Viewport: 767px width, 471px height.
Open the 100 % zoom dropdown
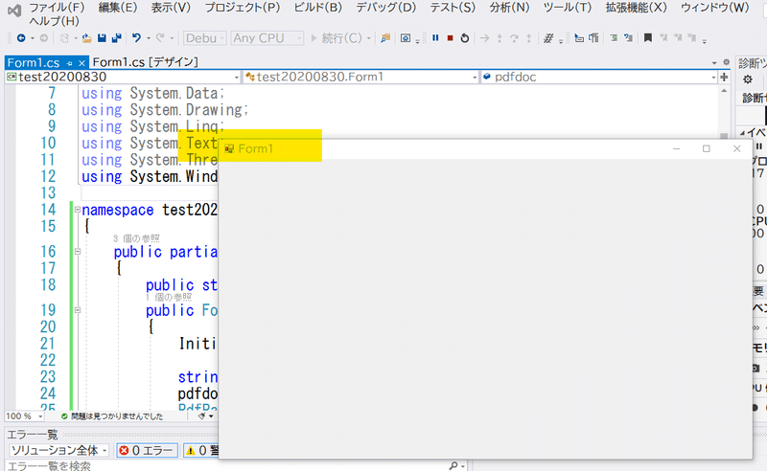(x=25, y=416)
